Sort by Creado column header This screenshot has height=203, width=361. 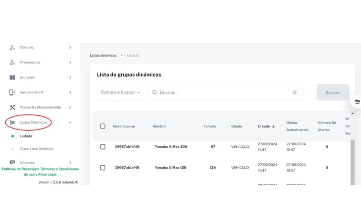click(x=264, y=126)
